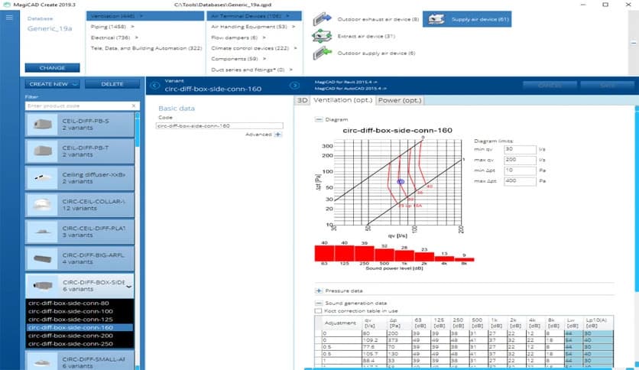Click the Outdoor supply air device icon
The height and width of the screenshot is (370, 639).
tap(323, 53)
